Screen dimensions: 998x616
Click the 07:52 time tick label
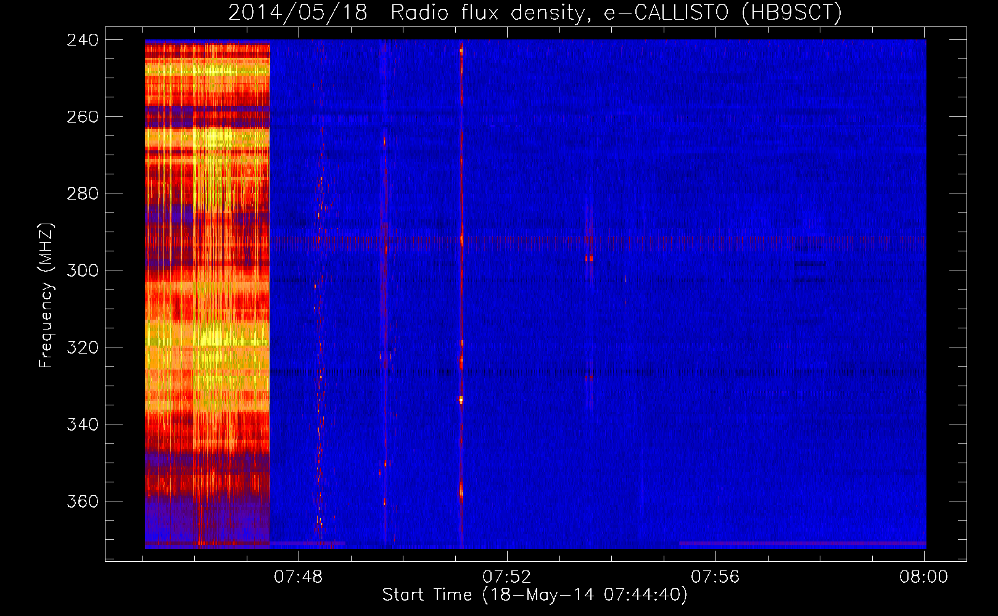point(507,577)
